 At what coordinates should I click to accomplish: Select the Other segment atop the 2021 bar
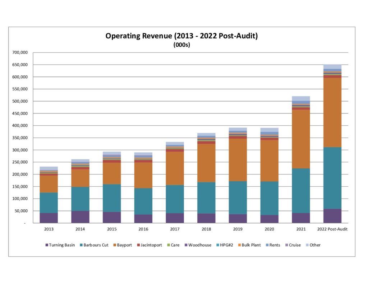pyautogui.click(x=301, y=98)
